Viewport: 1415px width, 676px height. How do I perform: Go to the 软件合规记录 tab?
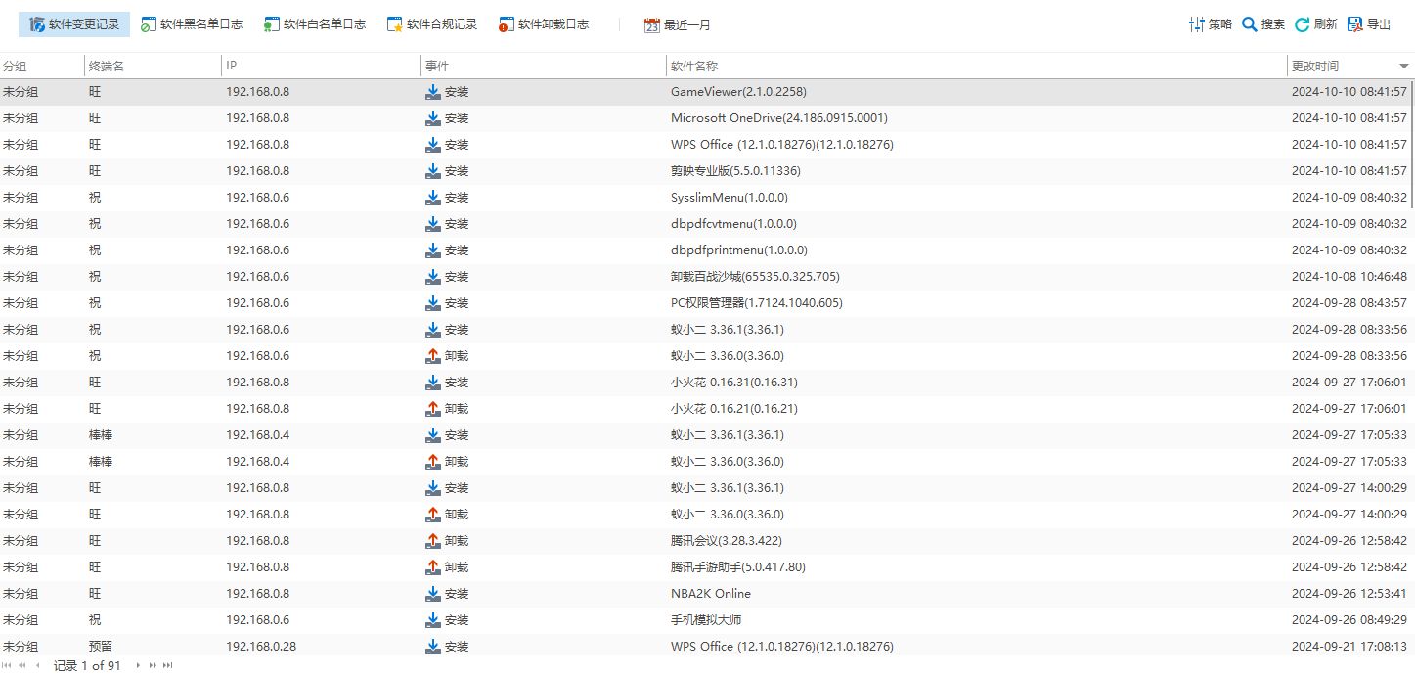pos(431,24)
